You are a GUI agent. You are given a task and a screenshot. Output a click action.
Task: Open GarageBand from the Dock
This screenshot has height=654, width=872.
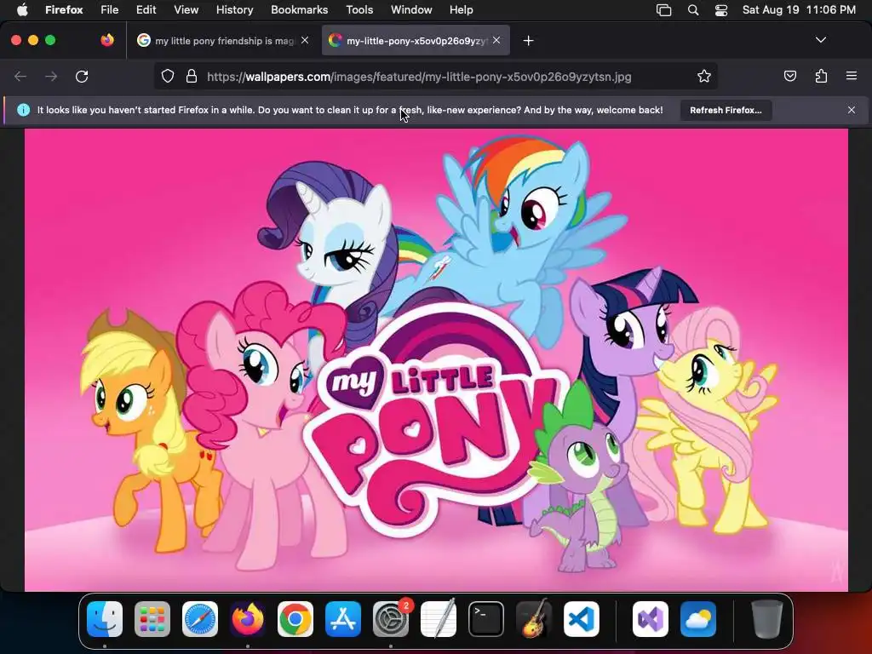click(x=534, y=619)
